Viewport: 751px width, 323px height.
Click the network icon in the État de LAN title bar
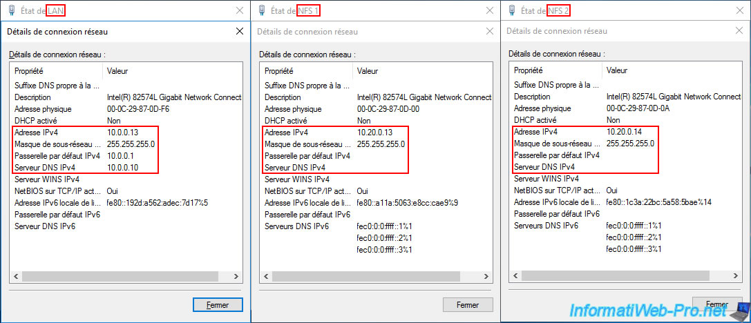(11, 11)
